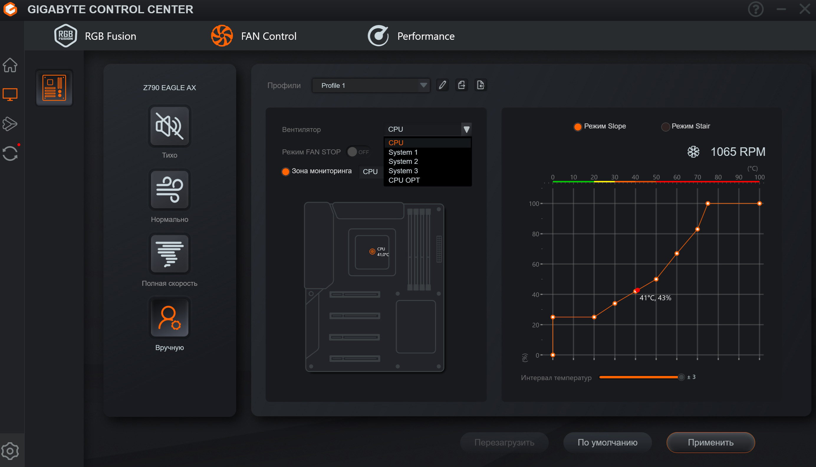Select the Режим Slope radio button
This screenshot has width=816, height=467.
(x=577, y=127)
